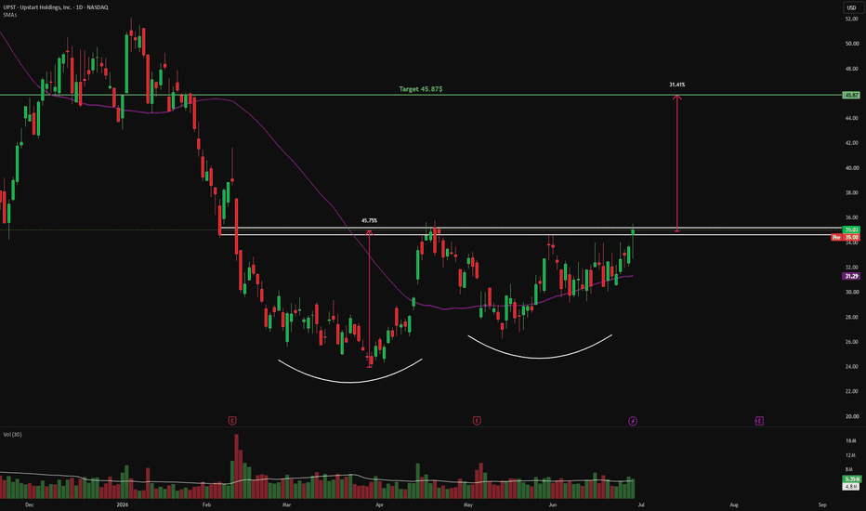
Task: Open the USD currency selector
Action: [x=852, y=7]
